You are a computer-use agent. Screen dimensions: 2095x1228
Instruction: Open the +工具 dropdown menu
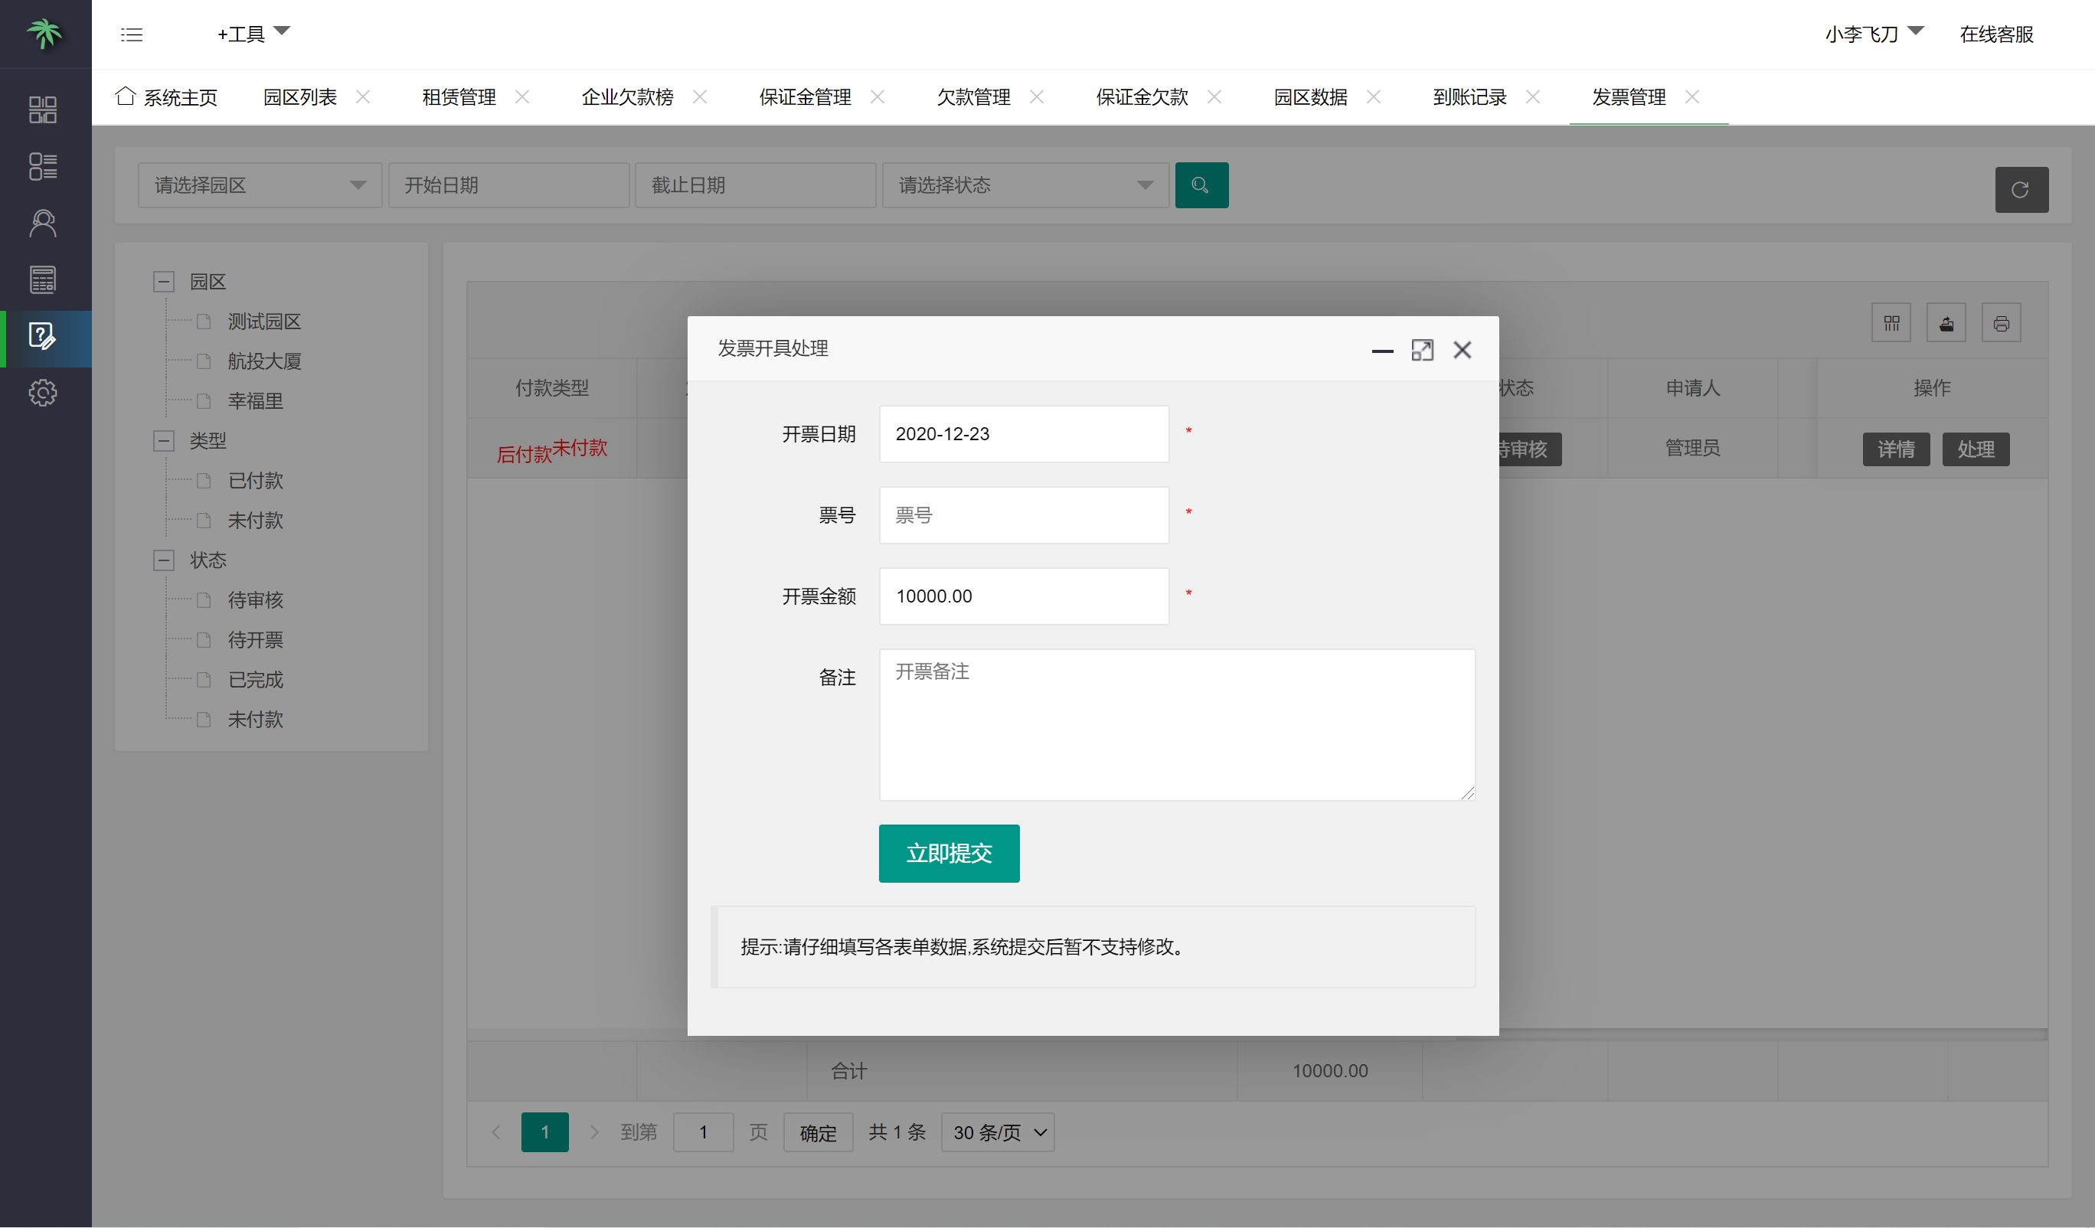(253, 33)
